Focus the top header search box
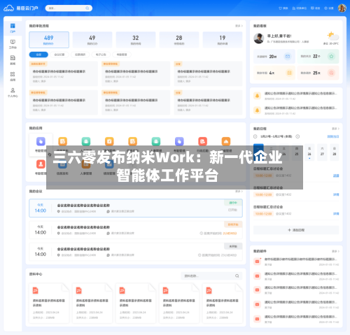Viewport: 350px width, 335px height. [69, 8]
